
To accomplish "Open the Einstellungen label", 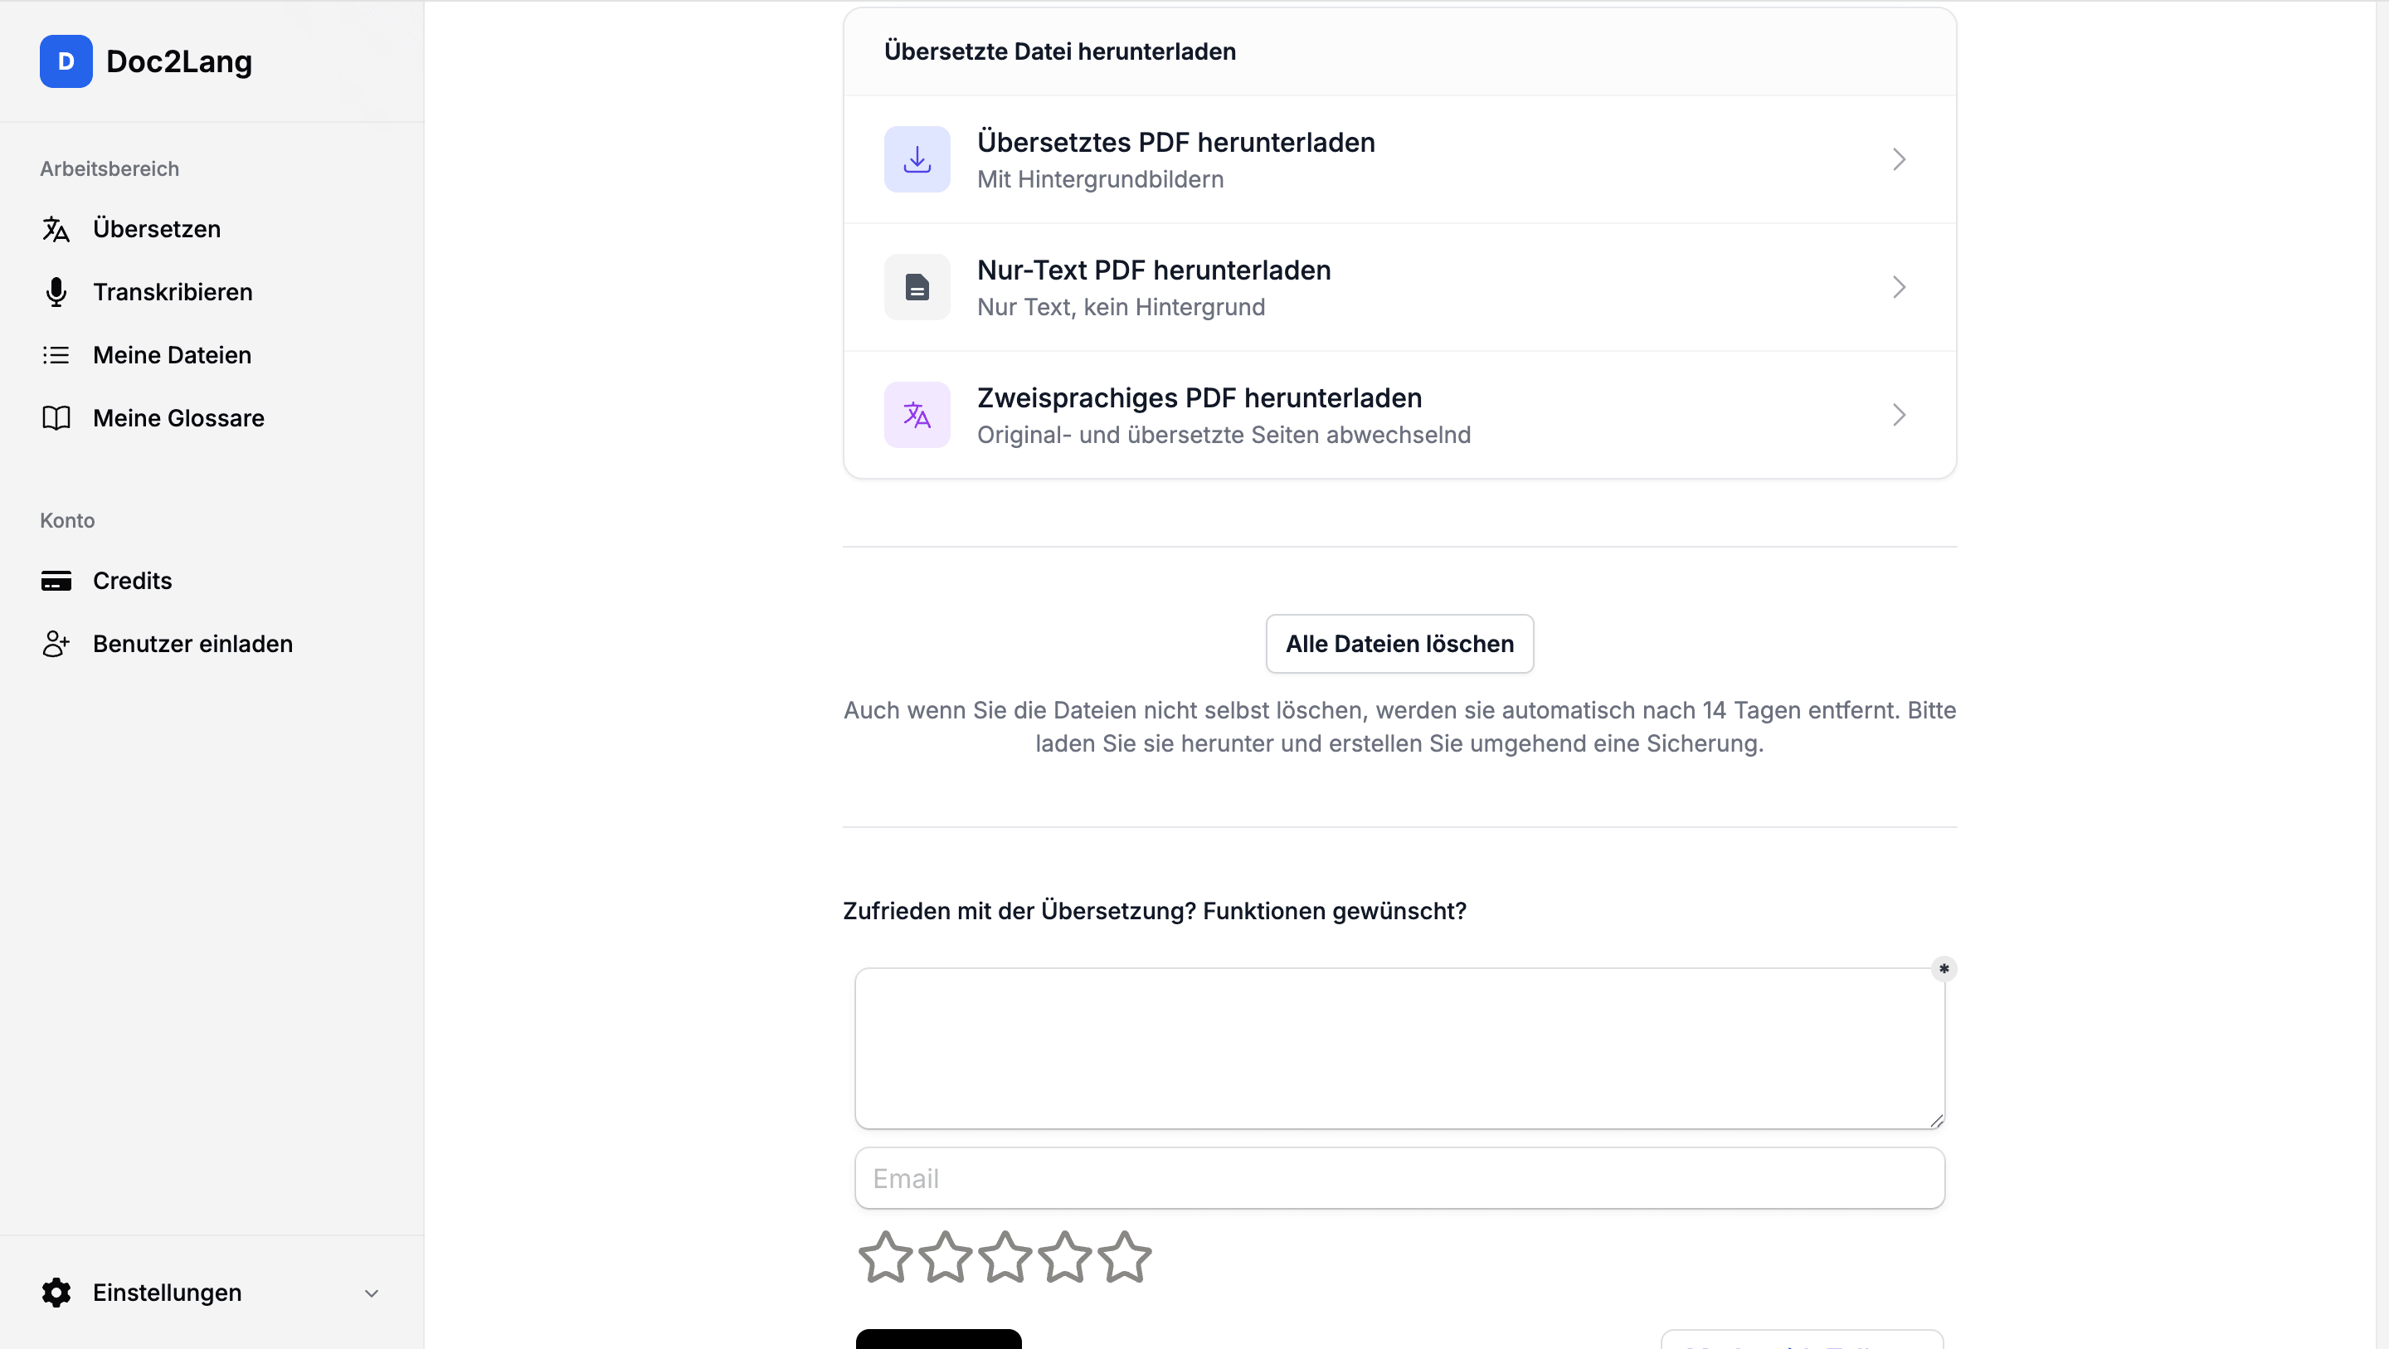I will tap(167, 1293).
